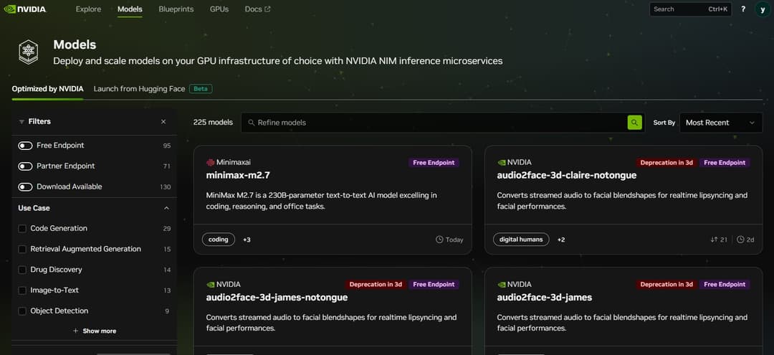Collapse the Use Case section chevron
This screenshot has width=774, height=355.
point(166,209)
